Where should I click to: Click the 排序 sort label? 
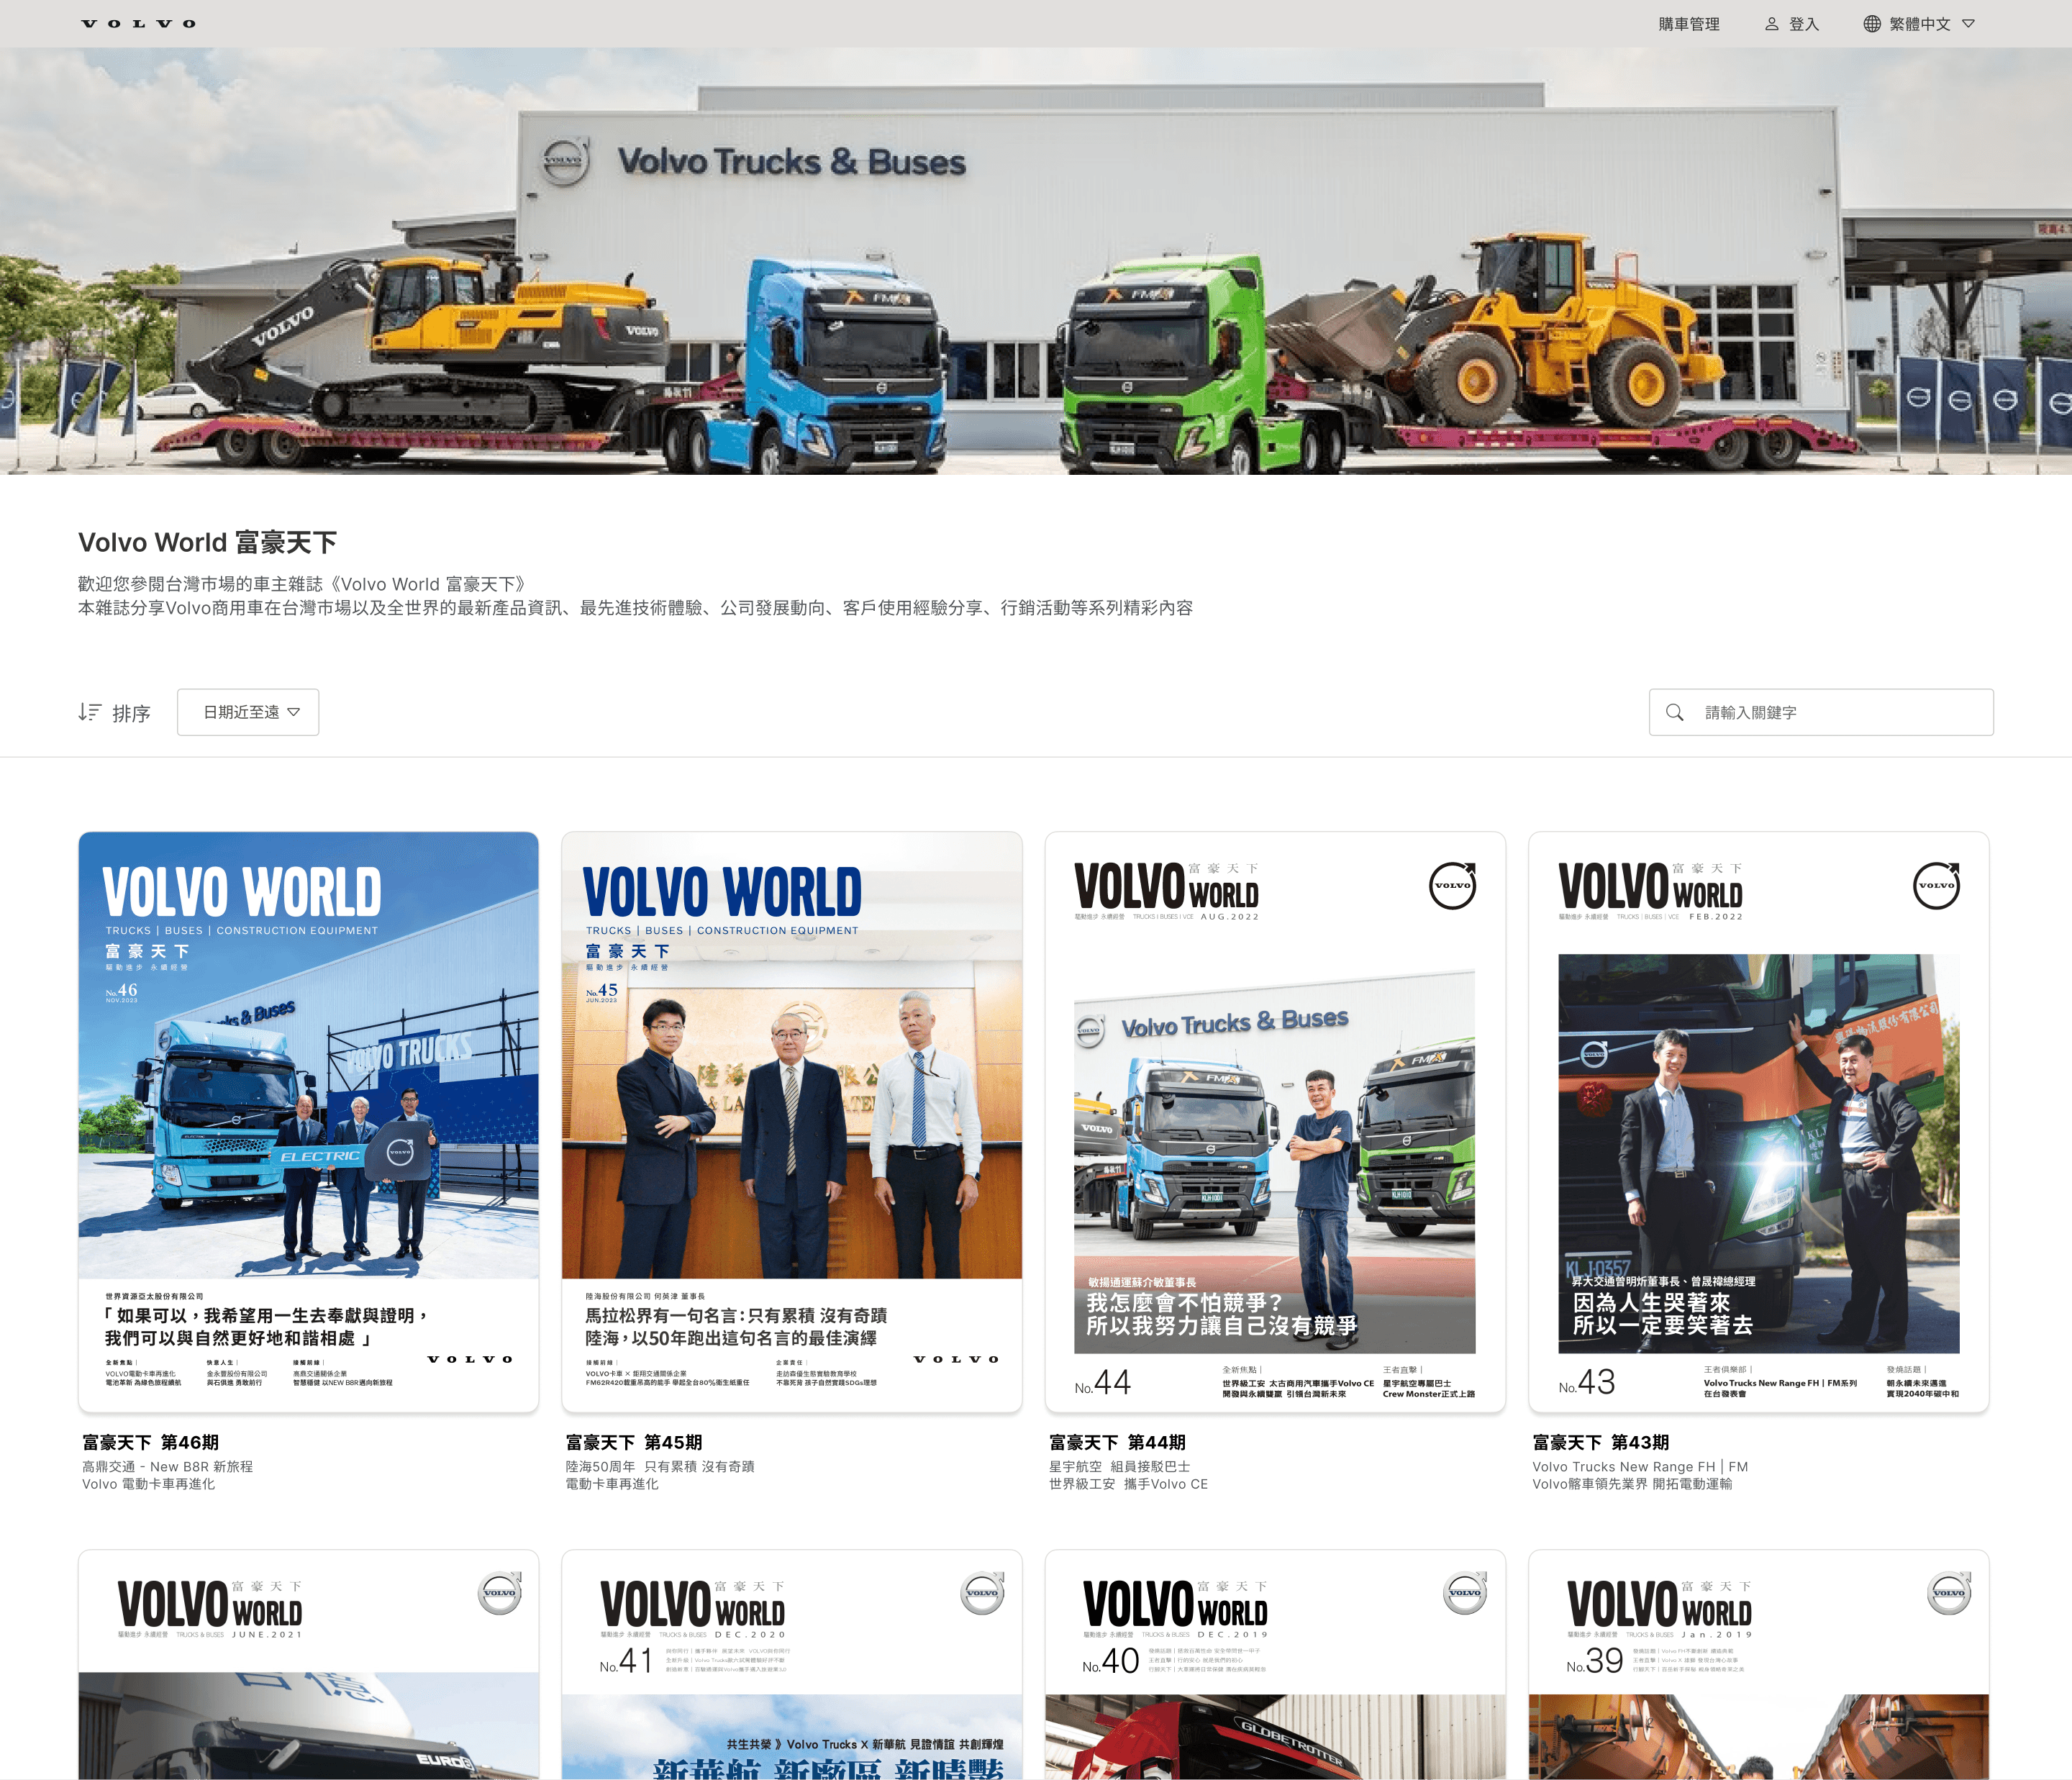tap(131, 713)
